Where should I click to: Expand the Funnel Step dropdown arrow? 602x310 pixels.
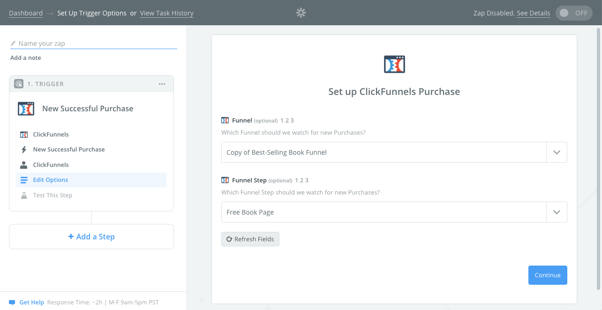pyautogui.click(x=557, y=212)
